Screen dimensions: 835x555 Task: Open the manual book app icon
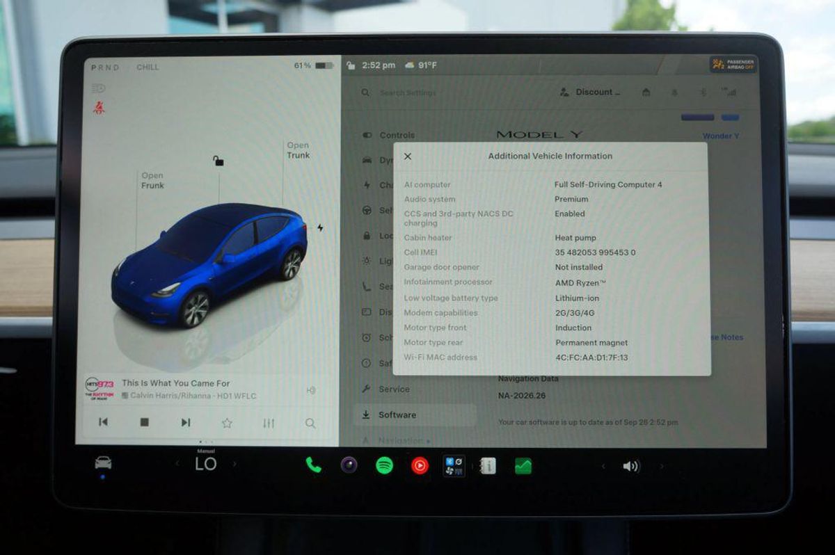pyautogui.click(x=488, y=465)
